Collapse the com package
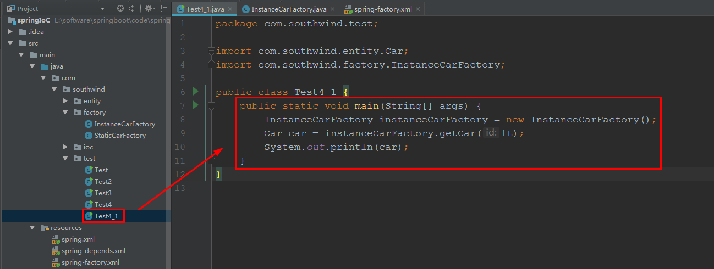Image resolution: width=714 pixels, height=269 pixels. [x=43, y=77]
